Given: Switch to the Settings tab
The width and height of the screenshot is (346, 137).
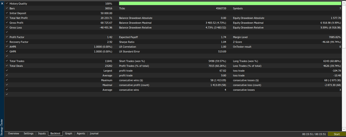Looking at the screenshot, I should click(x=29, y=134).
